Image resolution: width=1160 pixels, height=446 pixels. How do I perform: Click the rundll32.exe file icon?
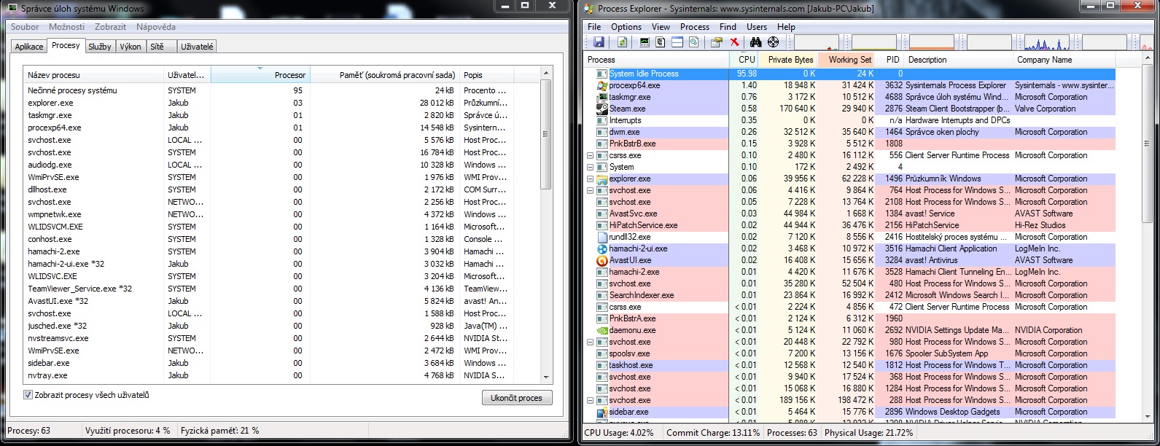click(x=602, y=237)
